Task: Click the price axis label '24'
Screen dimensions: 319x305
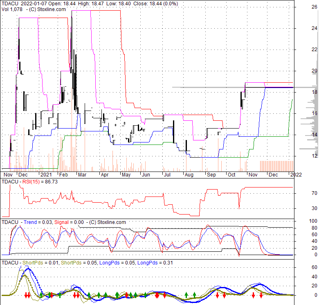Action: pyautogui.click(x=315, y=28)
